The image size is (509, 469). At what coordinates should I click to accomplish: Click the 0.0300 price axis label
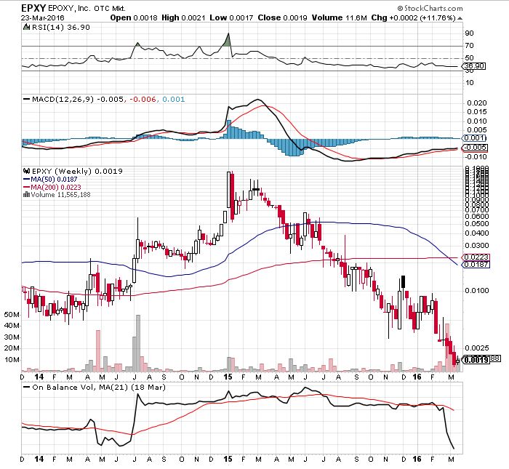[477, 245]
